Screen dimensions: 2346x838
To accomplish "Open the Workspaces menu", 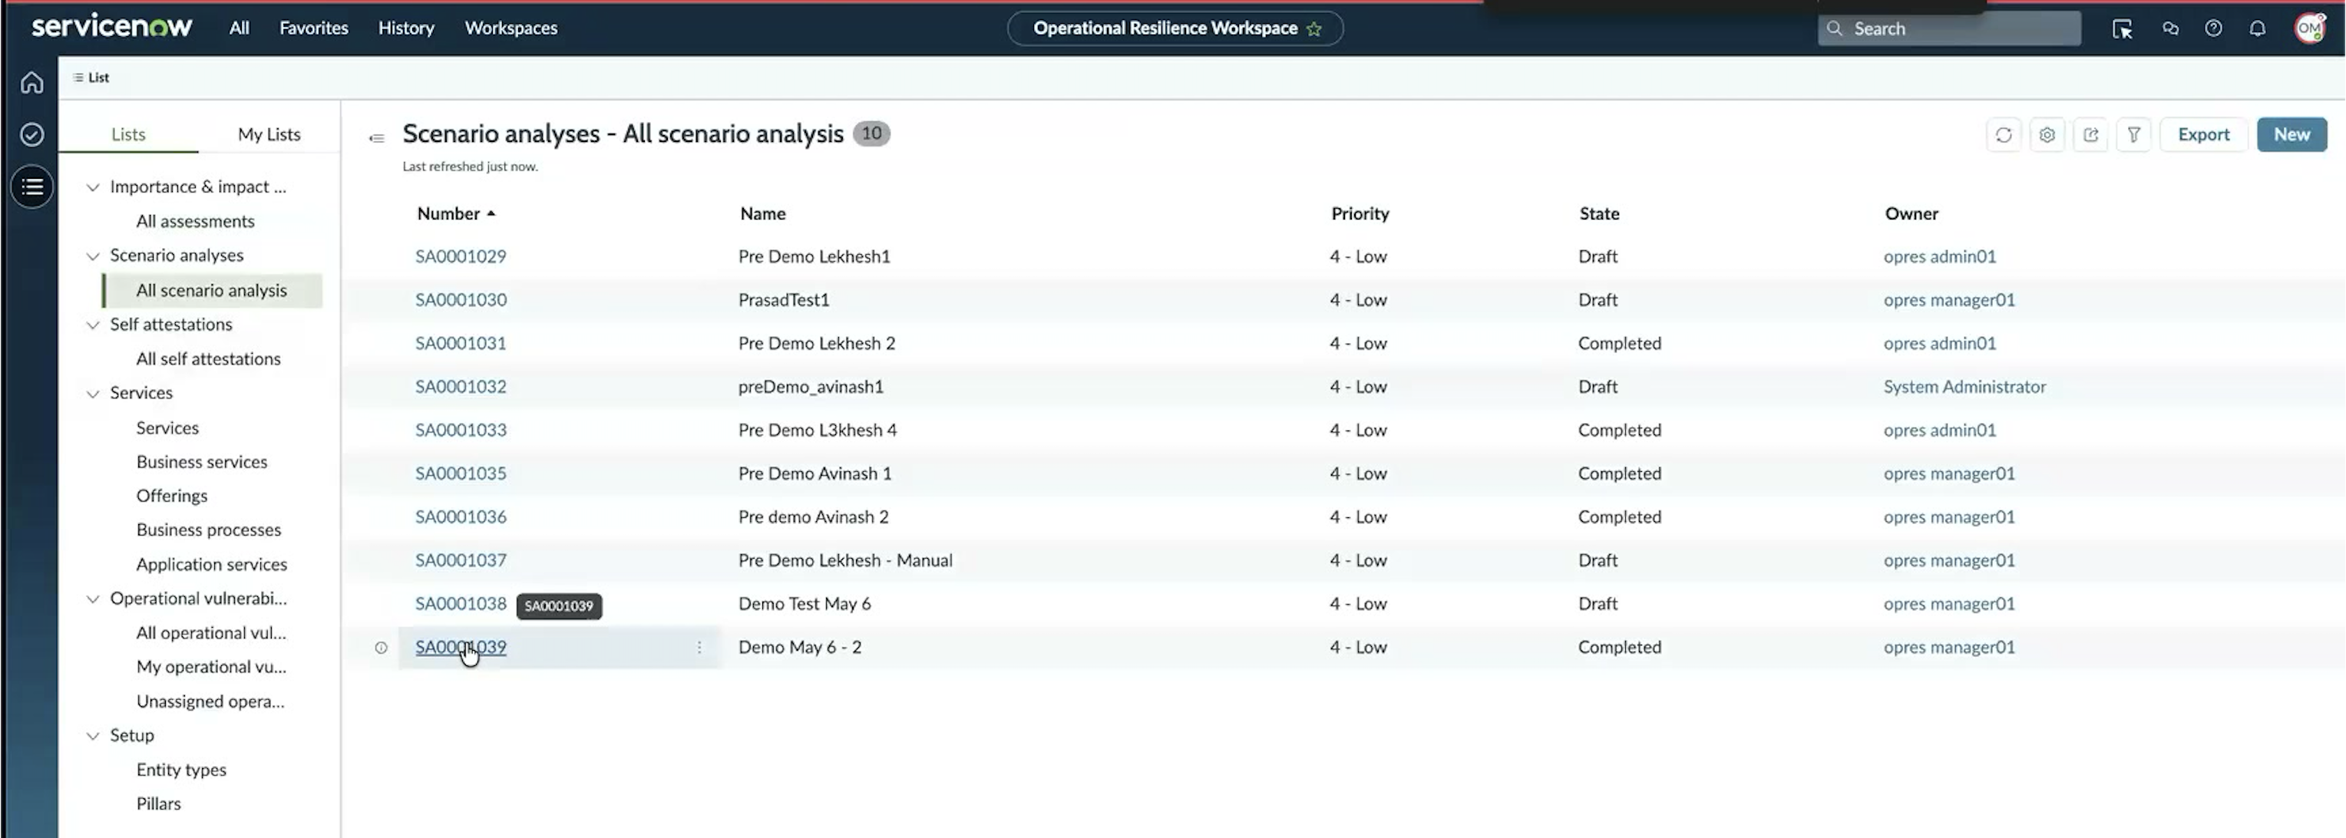I will (511, 28).
